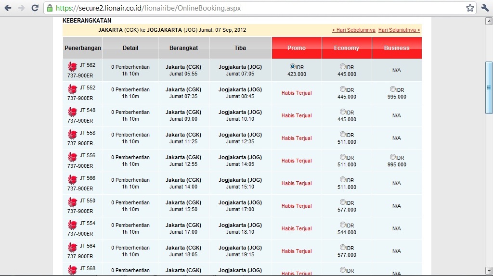This screenshot has width=493, height=276.
Task: Click the Lion Air logo for JT 564
Action: [x=72, y=248]
